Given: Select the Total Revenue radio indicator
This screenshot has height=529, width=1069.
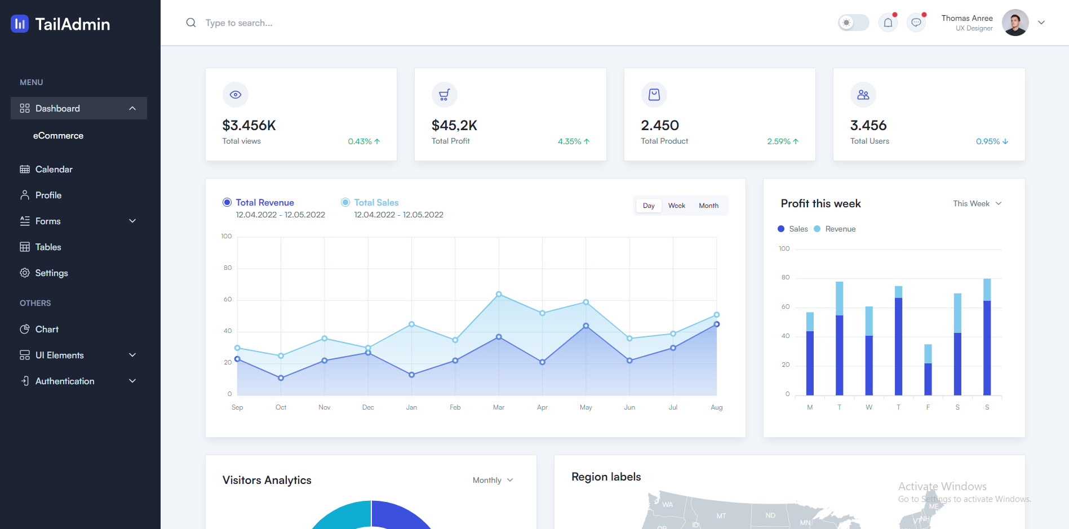Looking at the screenshot, I should (227, 202).
